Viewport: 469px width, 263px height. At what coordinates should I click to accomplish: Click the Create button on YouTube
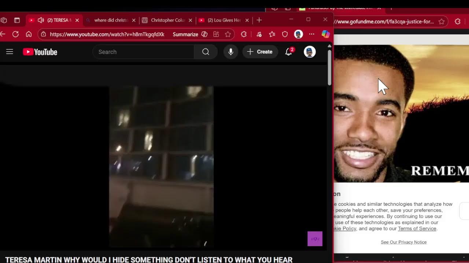(x=260, y=52)
